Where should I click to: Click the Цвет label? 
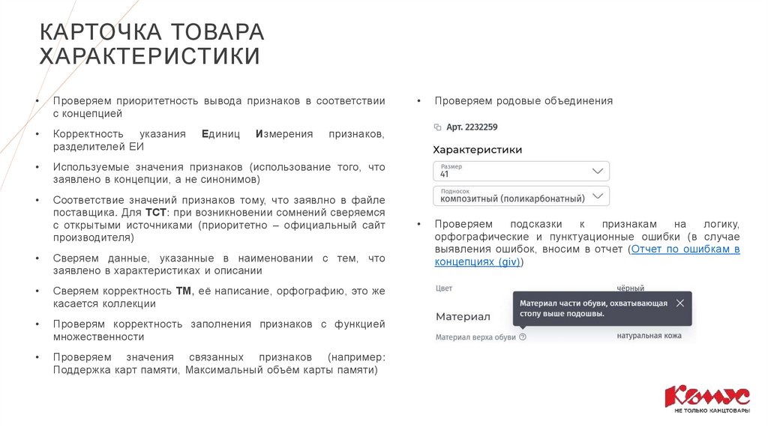click(444, 288)
